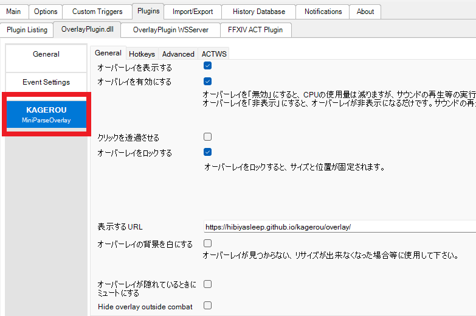Select the Notifications tab
This screenshot has width=476, height=316.
pos(323,11)
